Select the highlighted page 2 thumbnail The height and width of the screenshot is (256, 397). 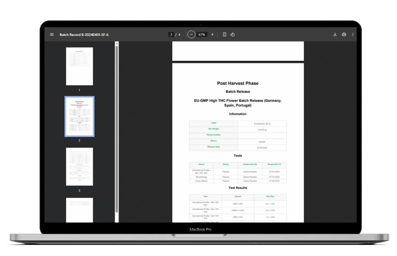[79, 116]
